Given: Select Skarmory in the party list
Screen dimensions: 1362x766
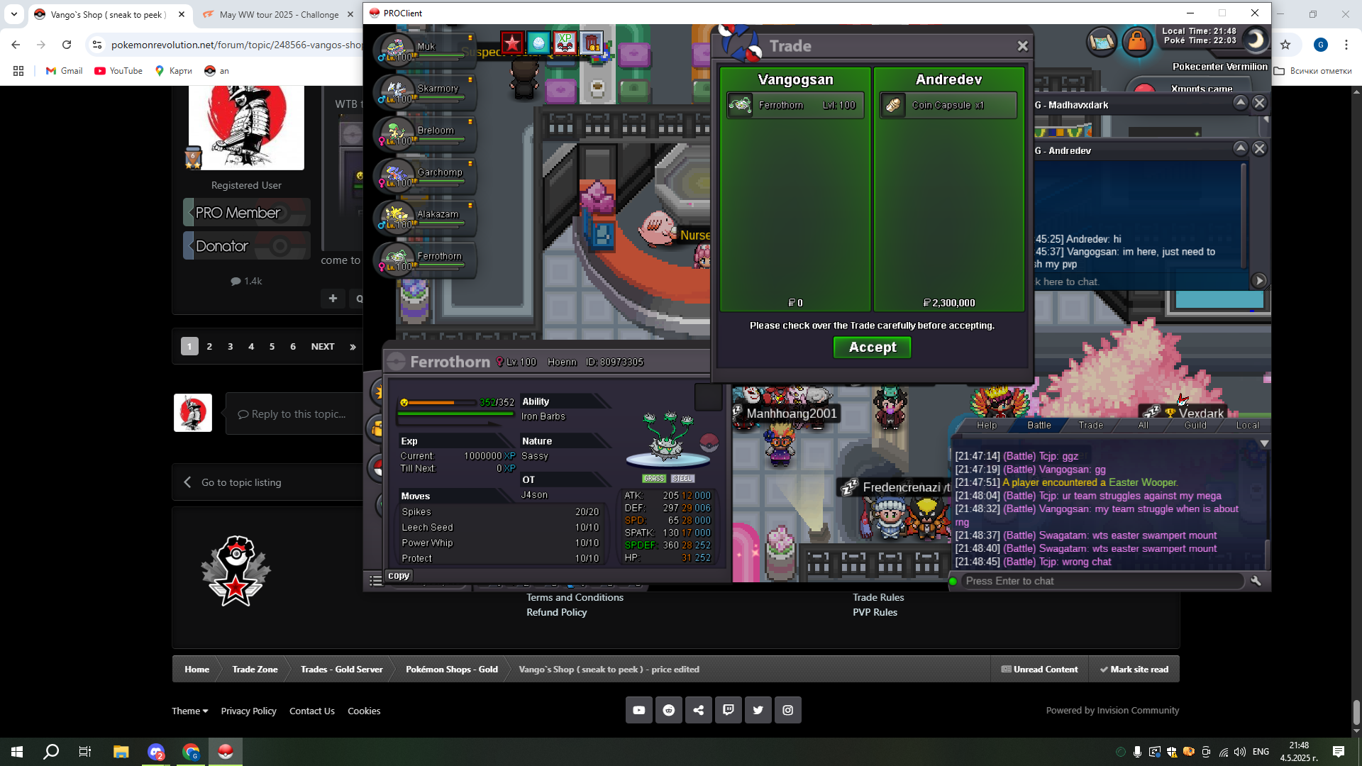Looking at the screenshot, I should 424,91.
